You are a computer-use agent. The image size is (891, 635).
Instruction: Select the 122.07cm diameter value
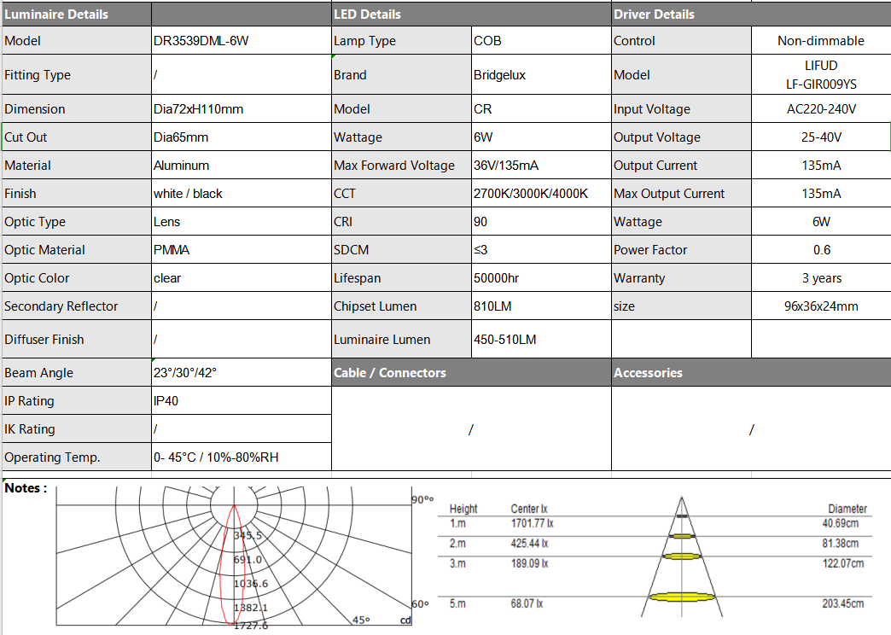(843, 563)
